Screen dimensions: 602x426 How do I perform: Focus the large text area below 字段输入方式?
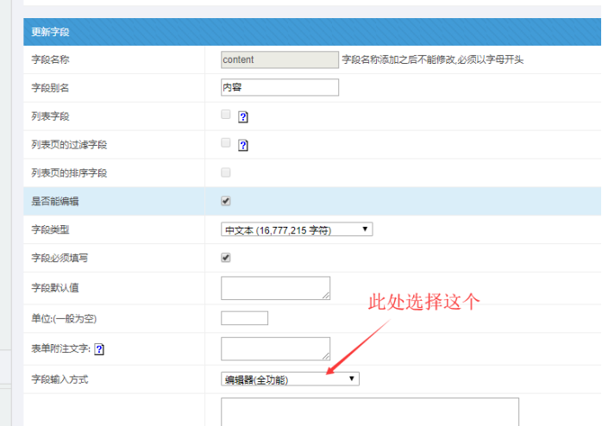(x=369, y=411)
